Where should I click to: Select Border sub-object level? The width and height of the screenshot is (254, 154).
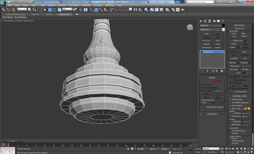(212, 81)
